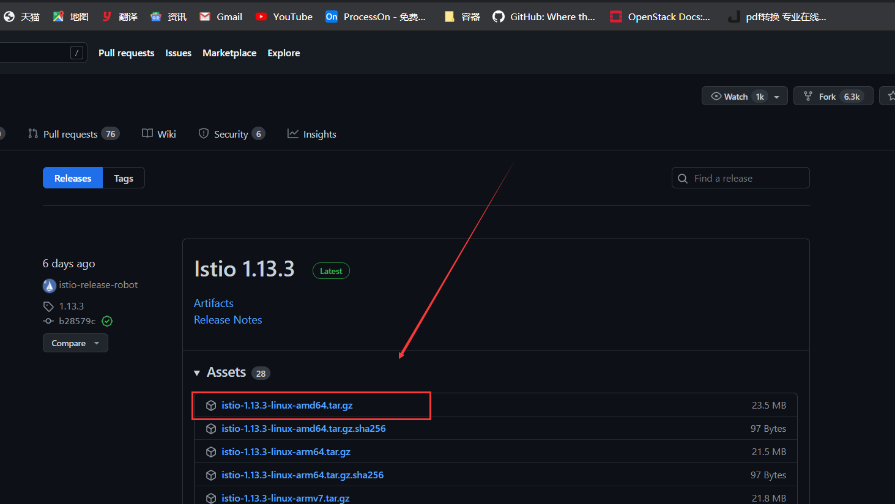Download istio-1.13.3-linux-armv7.tar.gz
Viewport: 895px width, 504px height.
point(285,498)
